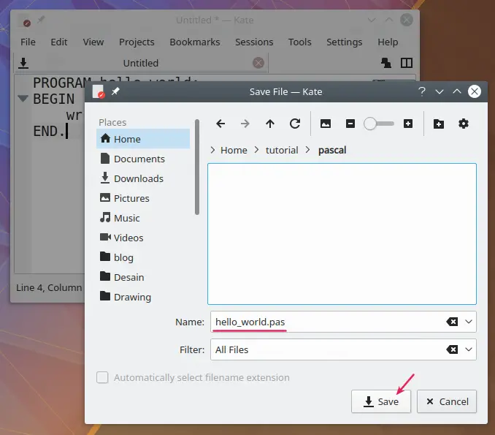Open the Sessions menu in Kate
The image size is (495, 435).
tap(254, 42)
